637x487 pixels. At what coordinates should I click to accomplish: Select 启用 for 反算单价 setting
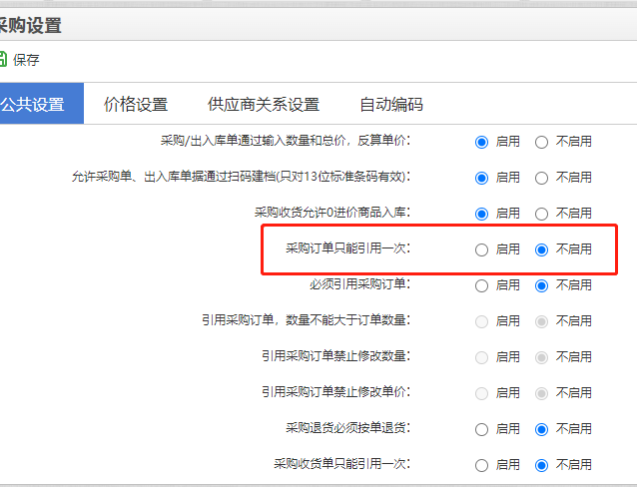(482, 142)
